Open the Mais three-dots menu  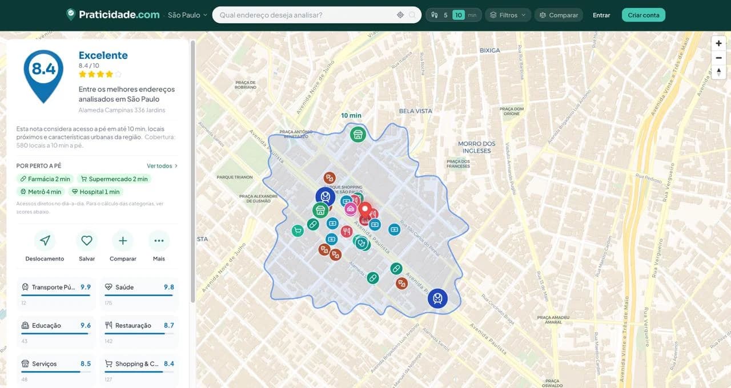[159, 241]
